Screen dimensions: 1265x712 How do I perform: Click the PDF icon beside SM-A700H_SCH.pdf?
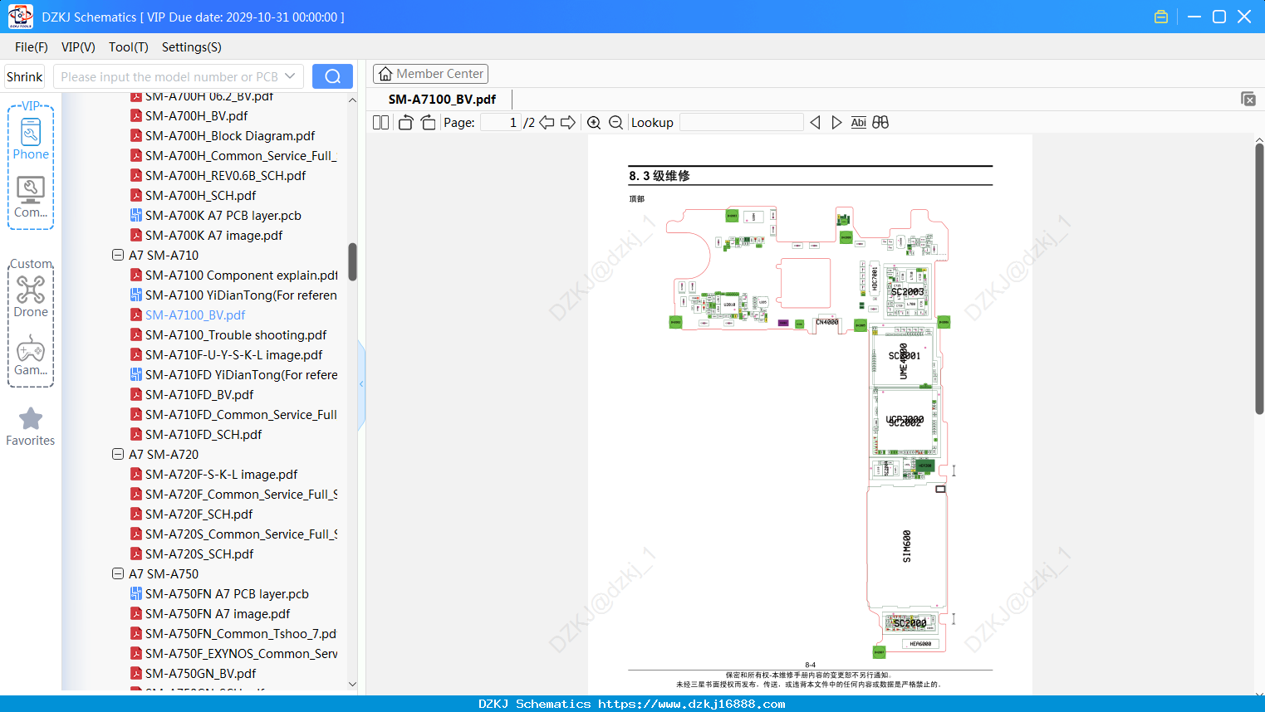136,196
